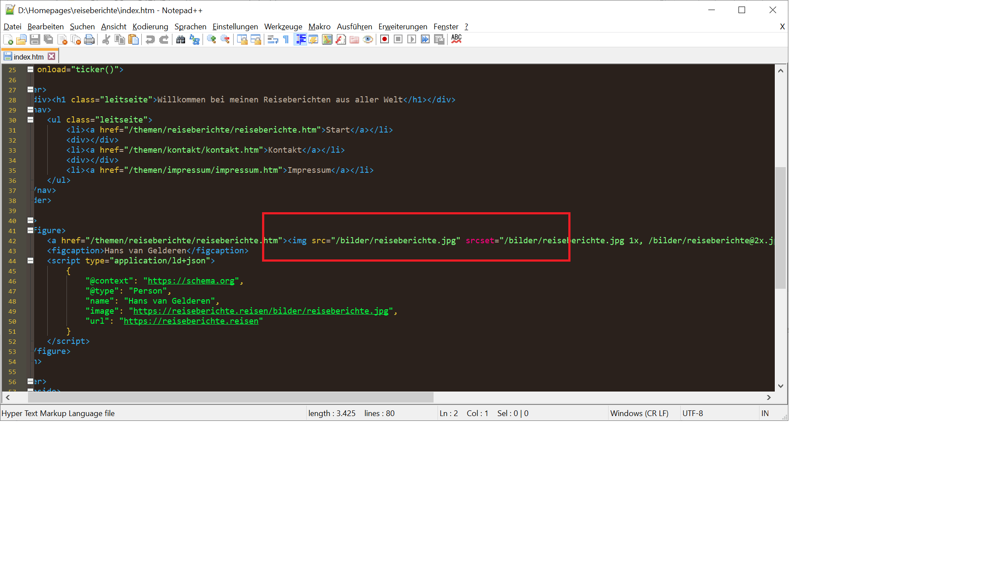This screenshot has width=1008, height=567.
Task: Save all open files
Action: click(49, 39)
